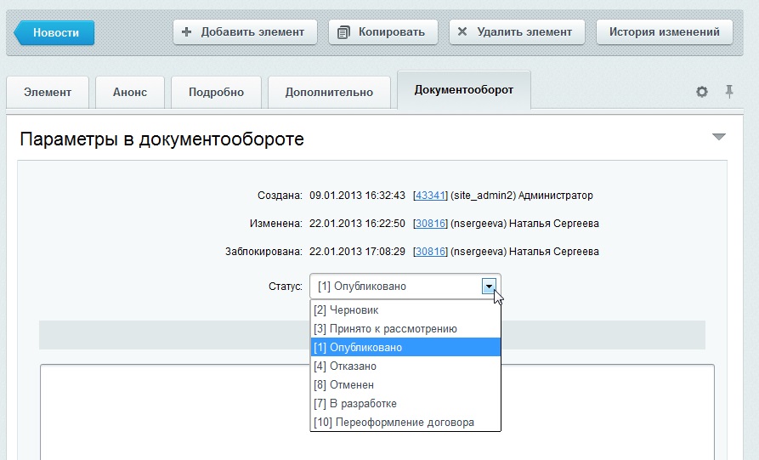Switch to the Элемент tab
The width and height of the screenshot is (759, 460).
(x=48, y=92)
